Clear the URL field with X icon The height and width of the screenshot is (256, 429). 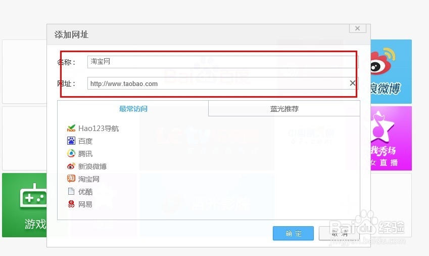pos(353,83)
